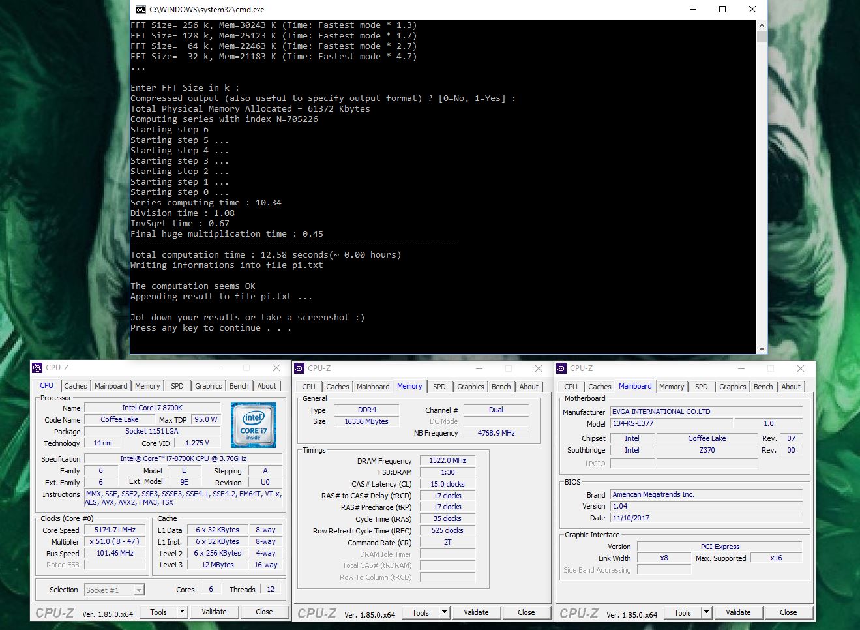Viewport: 860px width, 630px height.
Task: Open the Caches tab in the middle CPU-Z window
Action: pos(338,387)
